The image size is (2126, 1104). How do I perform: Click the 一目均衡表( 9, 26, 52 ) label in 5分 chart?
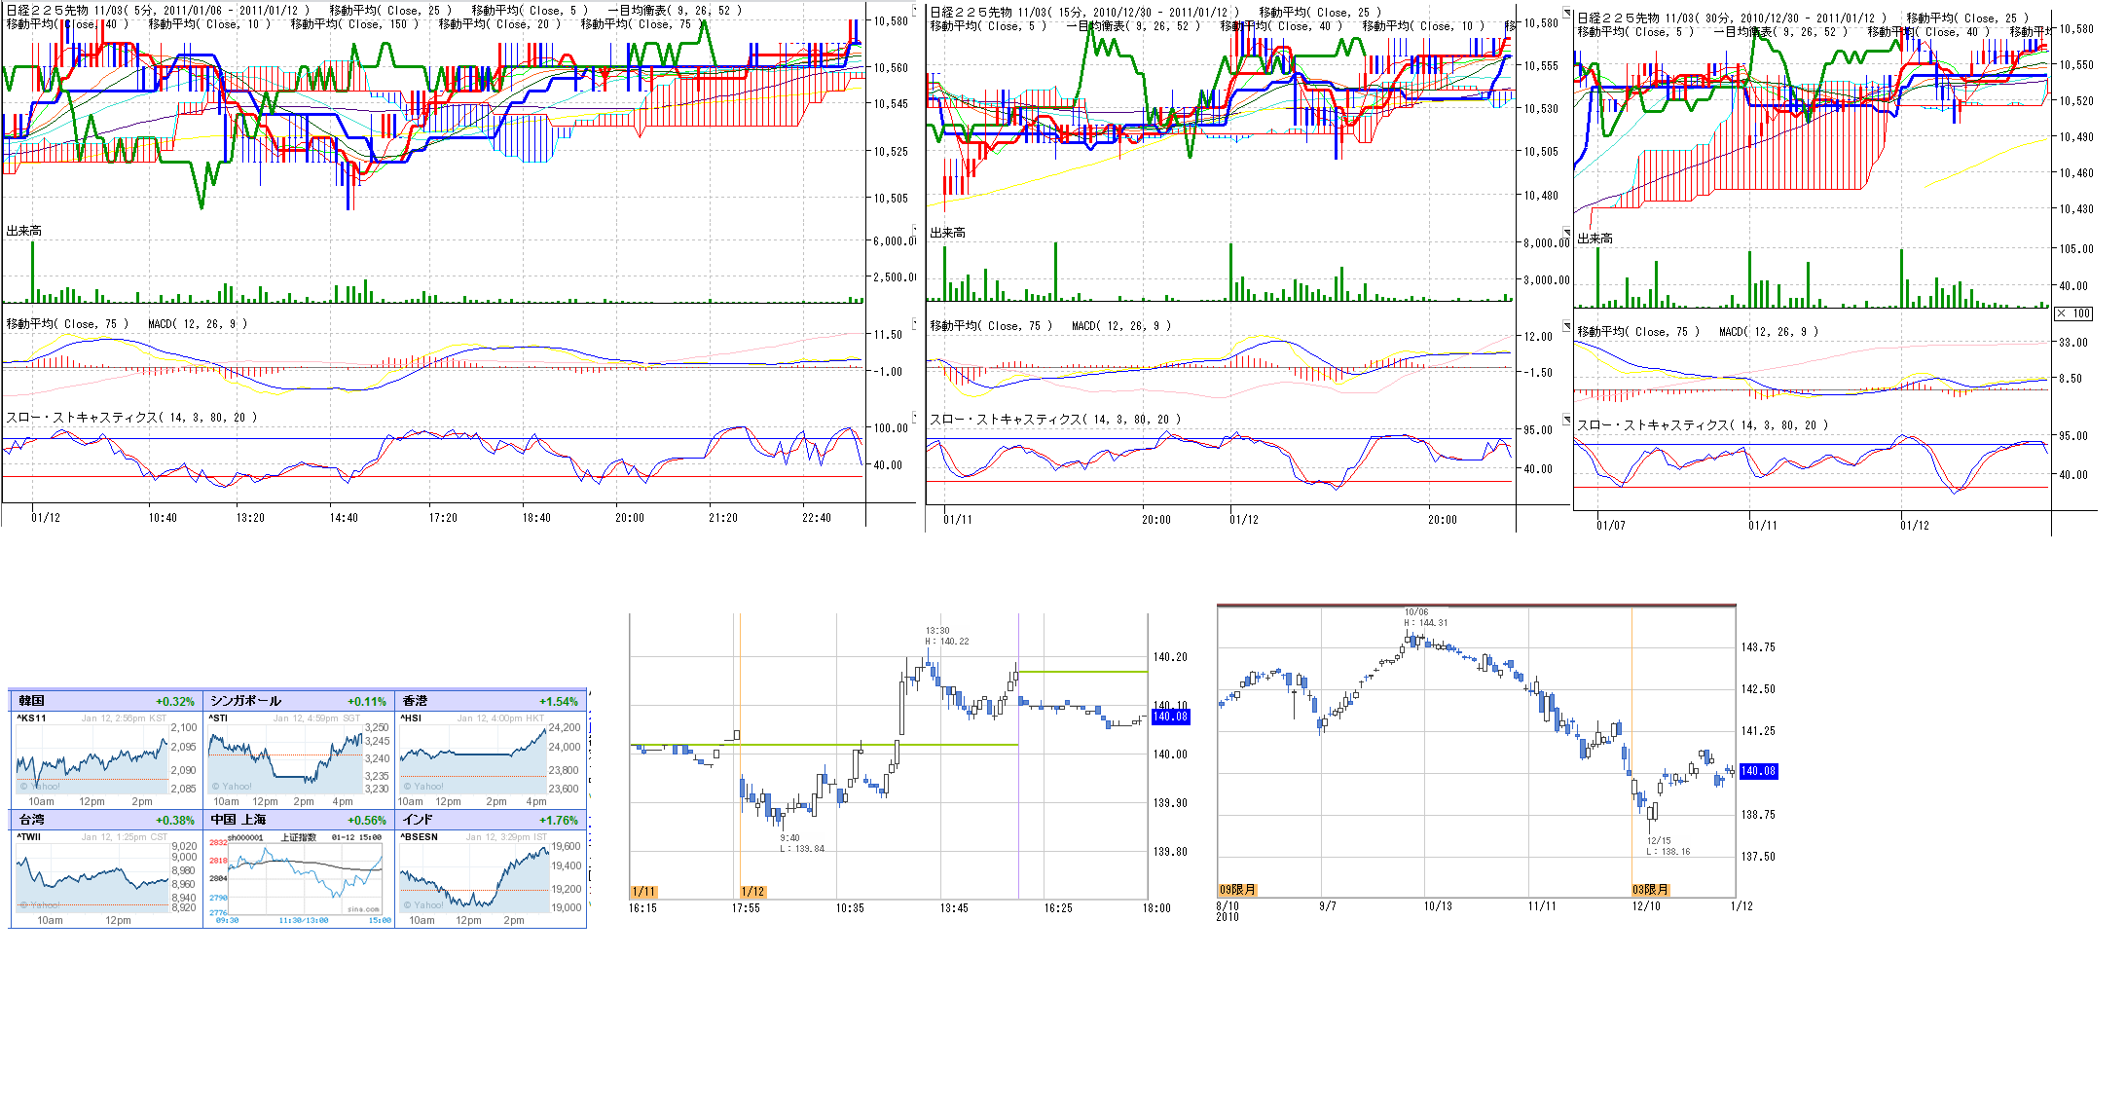(674, 11)
